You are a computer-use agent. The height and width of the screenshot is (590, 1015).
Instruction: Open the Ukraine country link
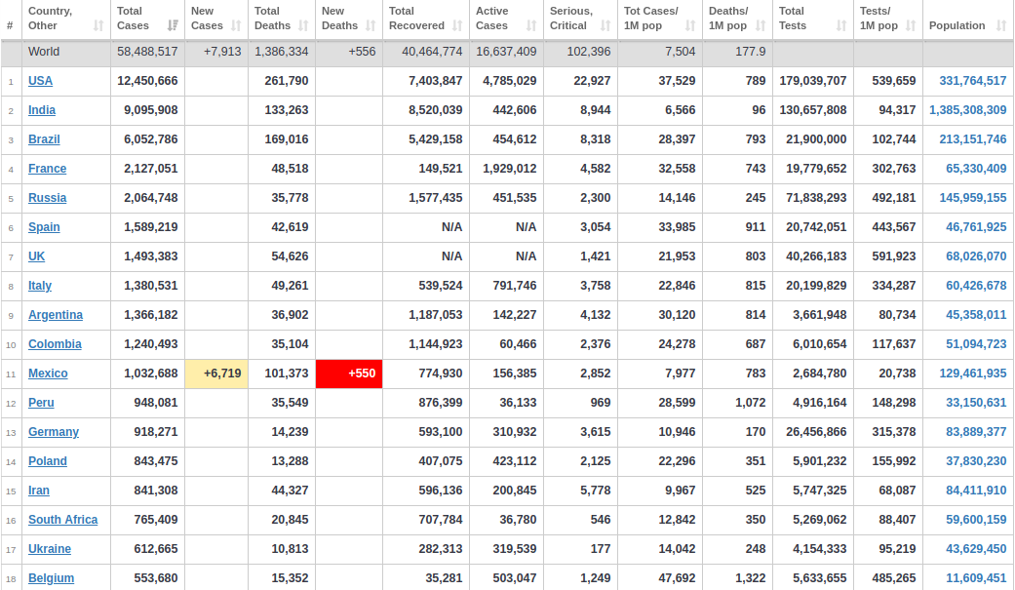49,548
